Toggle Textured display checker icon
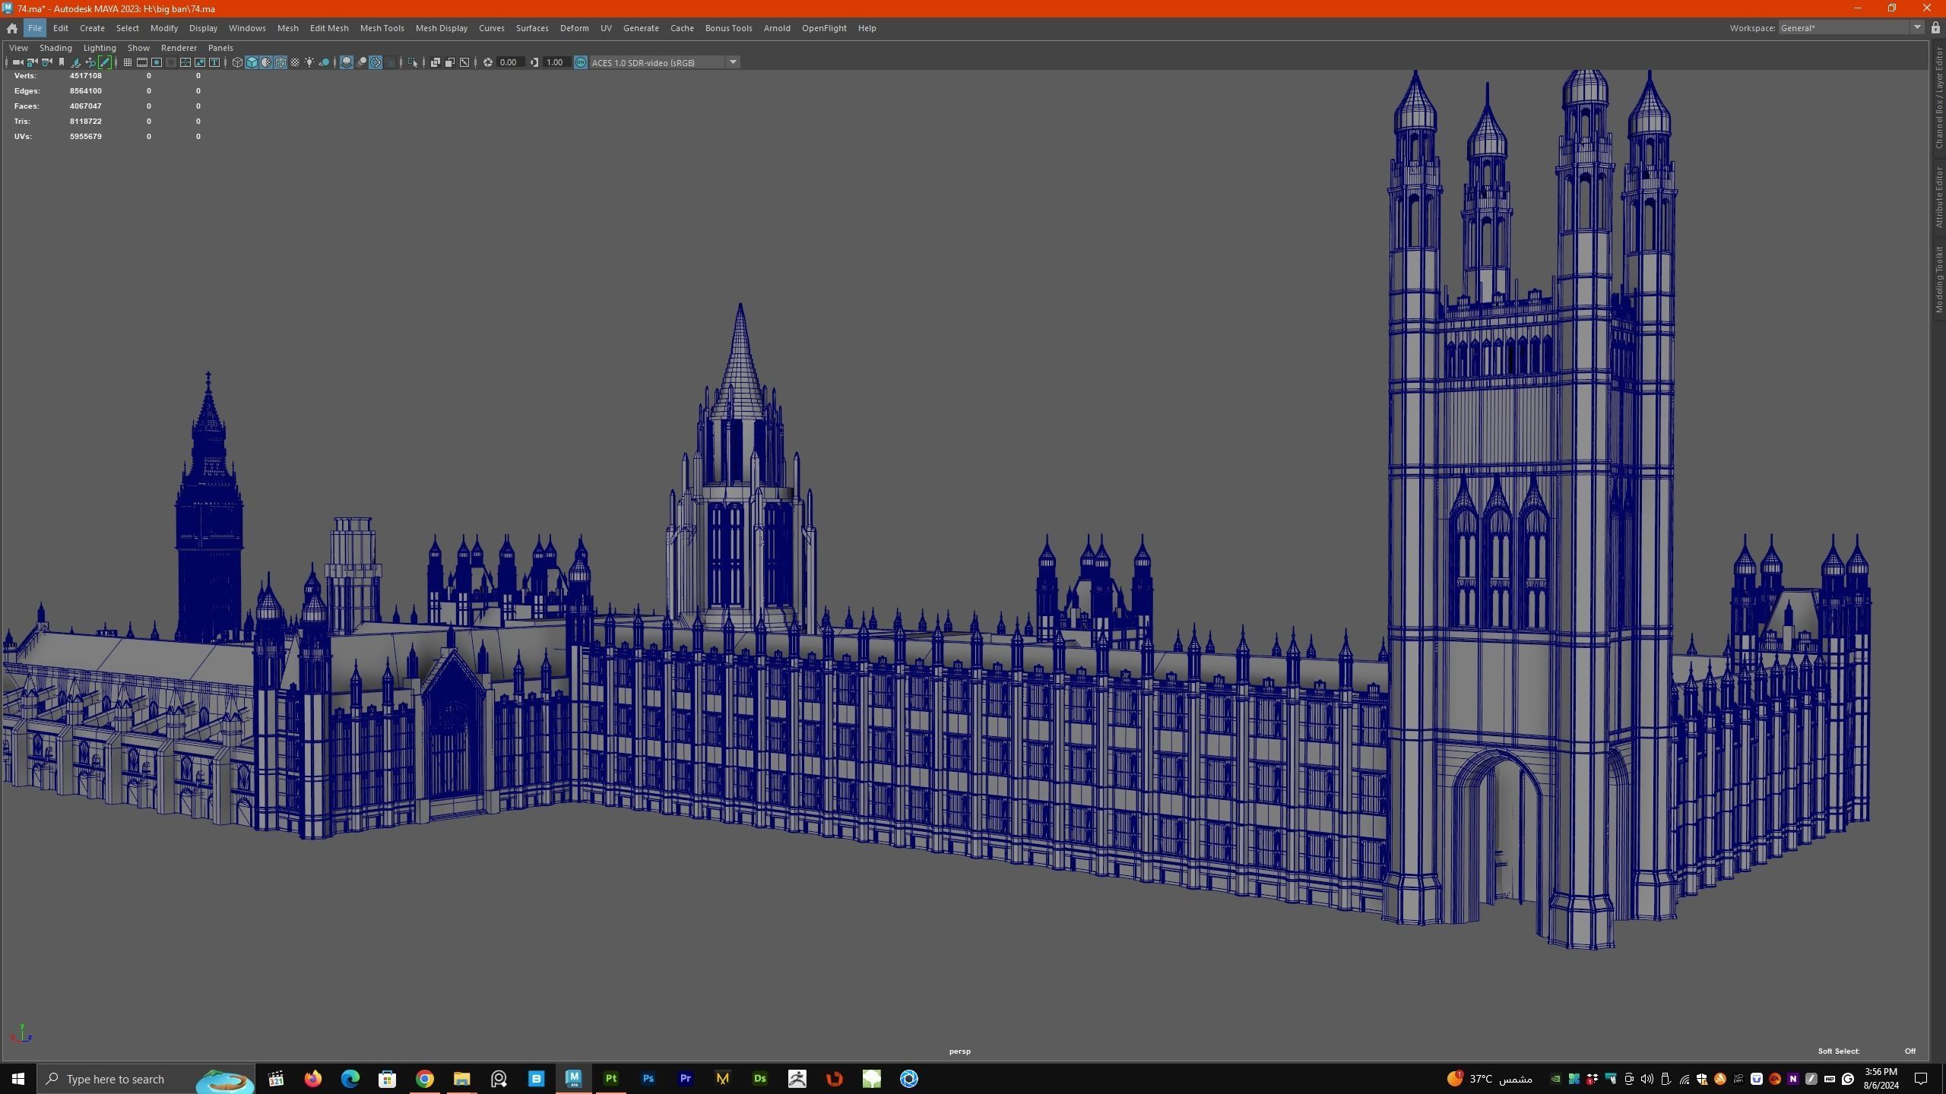The image size is (1946, 1094). [295, 62]
